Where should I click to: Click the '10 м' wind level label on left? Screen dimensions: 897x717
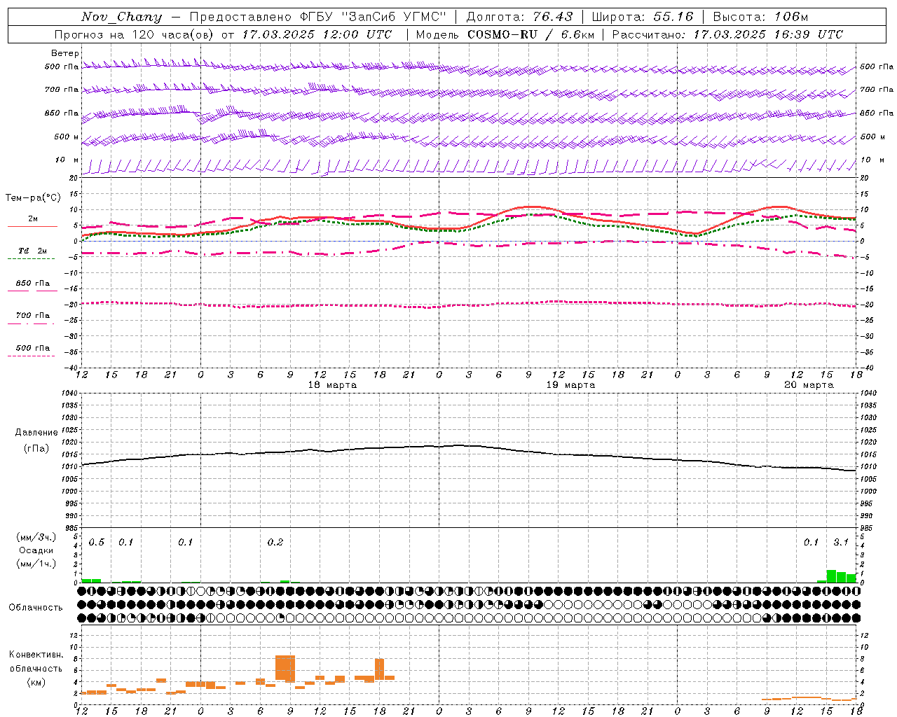tap(67, 160)
